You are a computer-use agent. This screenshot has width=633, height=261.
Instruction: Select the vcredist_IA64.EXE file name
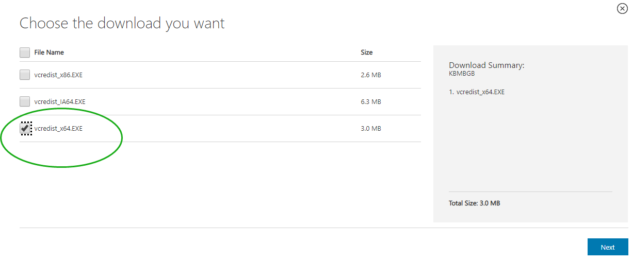coord(60,102)
